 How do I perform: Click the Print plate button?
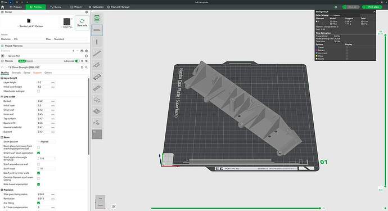[x=372, y=7]
